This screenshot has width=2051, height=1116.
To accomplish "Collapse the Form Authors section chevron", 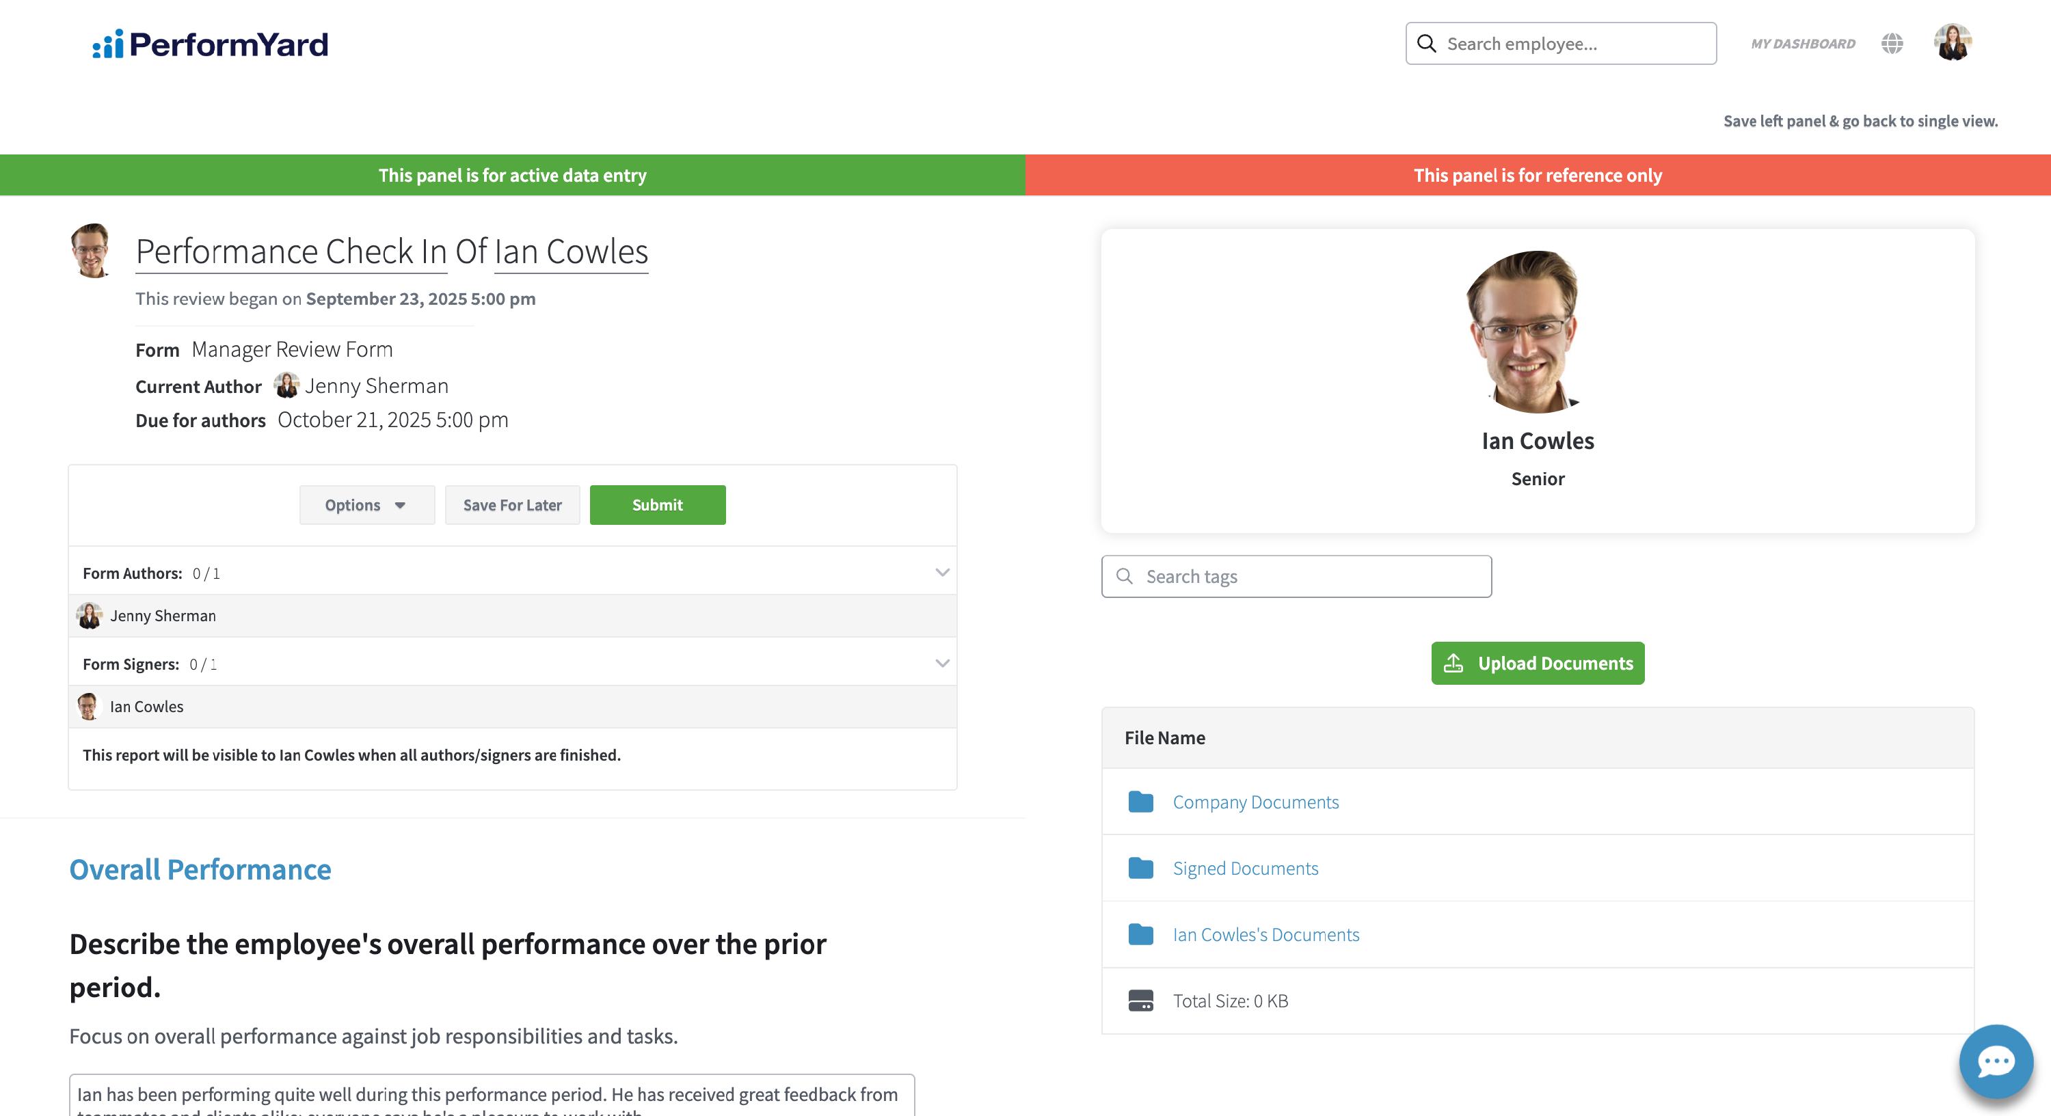I will [943, 572].
